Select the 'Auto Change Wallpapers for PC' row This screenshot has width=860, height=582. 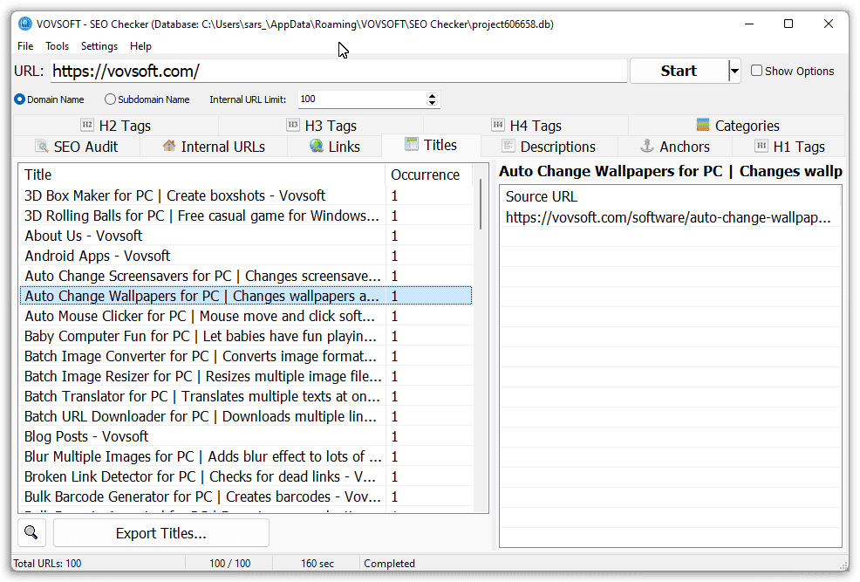246,296
